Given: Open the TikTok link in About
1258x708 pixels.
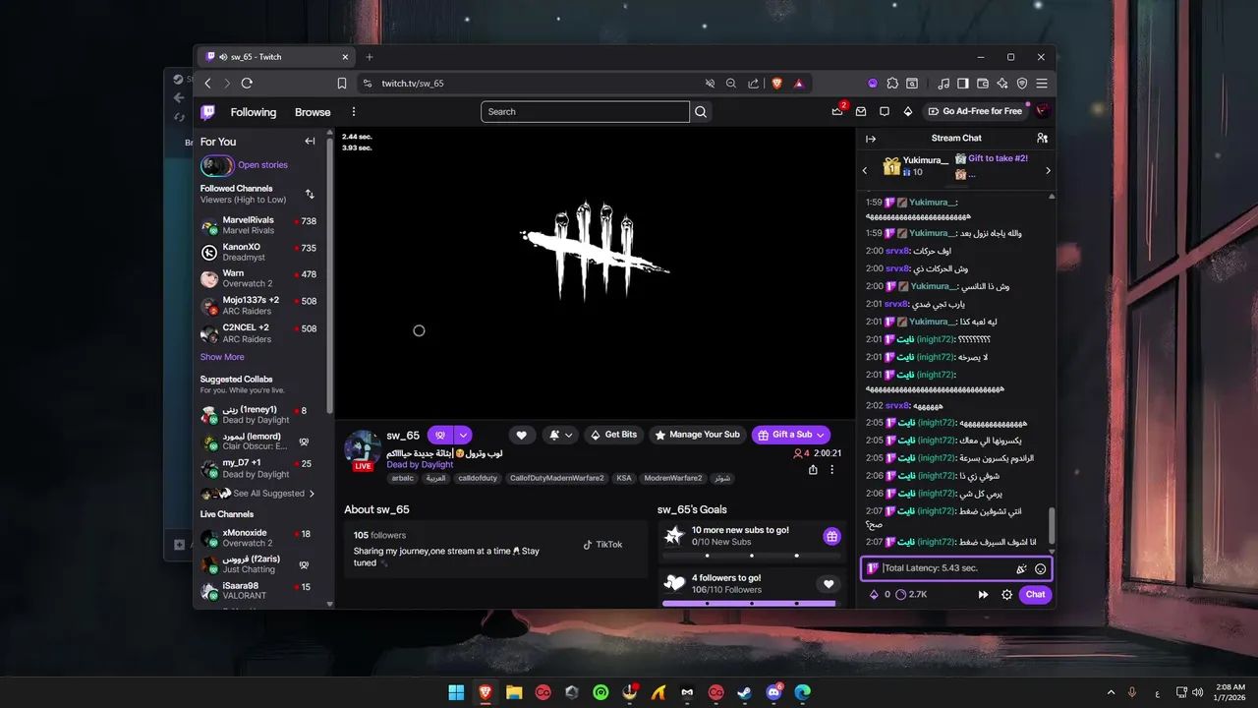Looking at the screenshot, I should [x=602, y=545].
